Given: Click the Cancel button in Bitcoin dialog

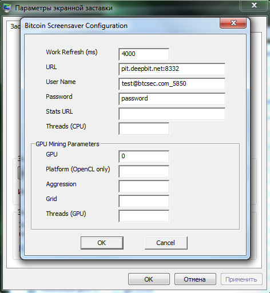Looking at the screenshot, I should click(166, 243).
